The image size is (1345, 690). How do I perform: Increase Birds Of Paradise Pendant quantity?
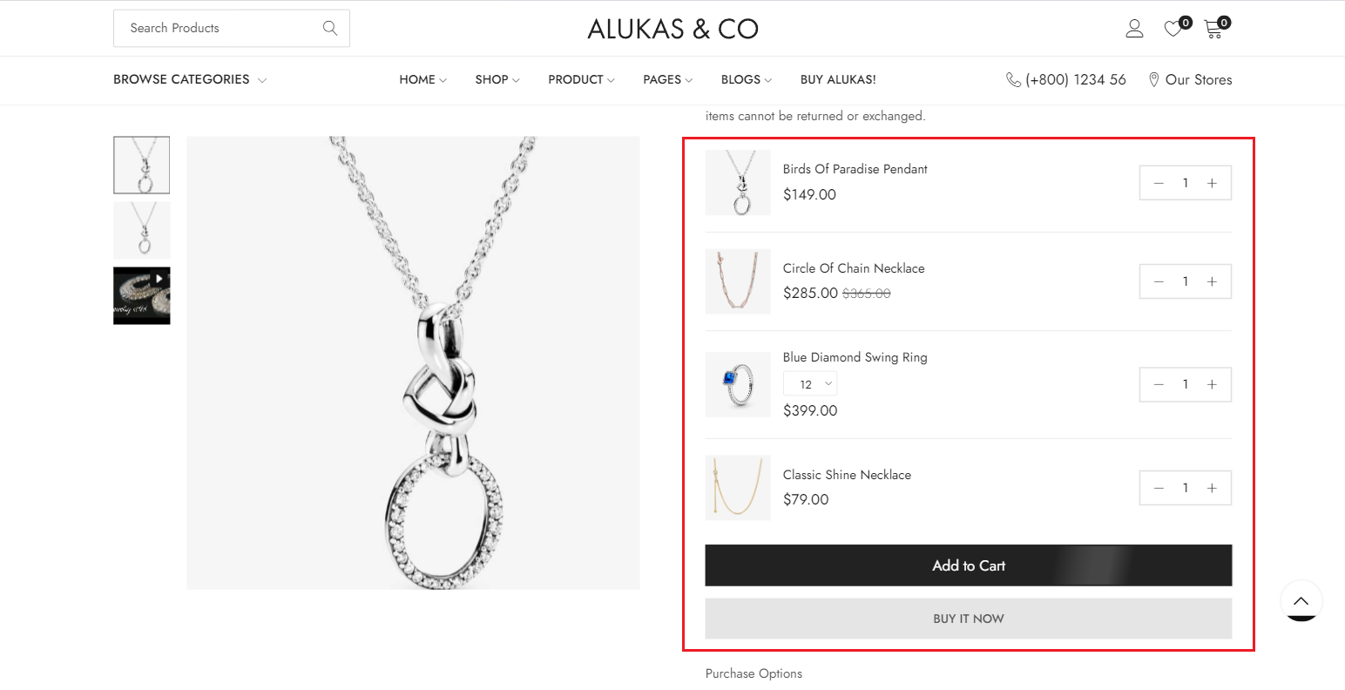pos(1212,183)
